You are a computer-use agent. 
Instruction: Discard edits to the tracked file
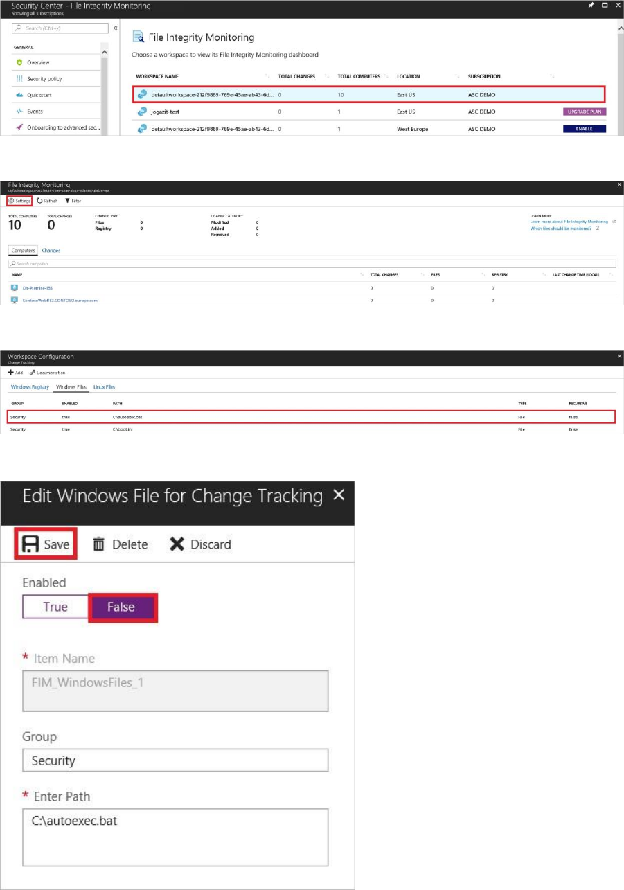point(200,544)
